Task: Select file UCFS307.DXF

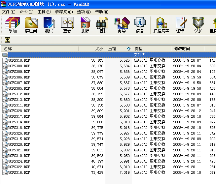Action: pos(19,83)
